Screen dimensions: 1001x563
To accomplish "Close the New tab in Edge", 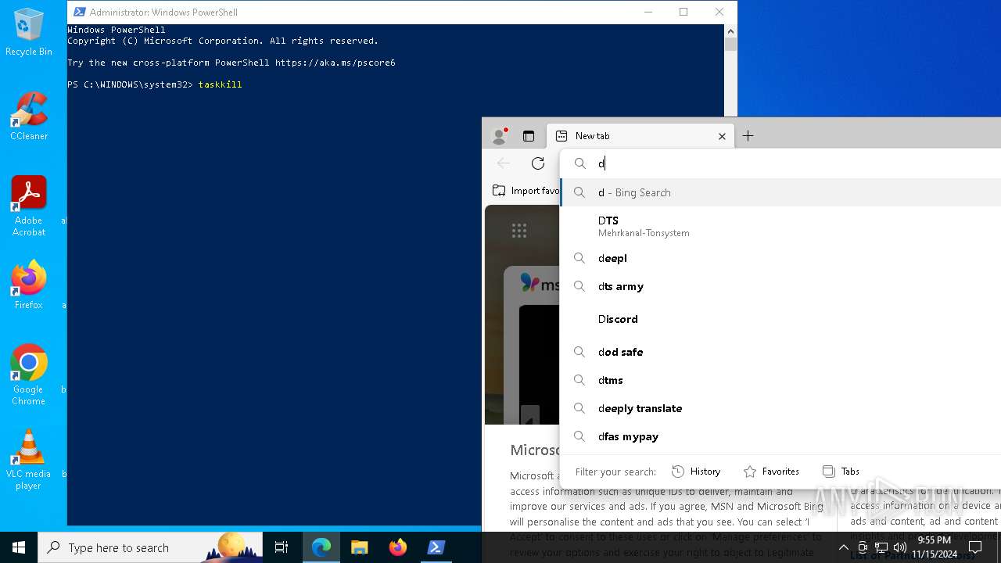I will click(722, 136).
